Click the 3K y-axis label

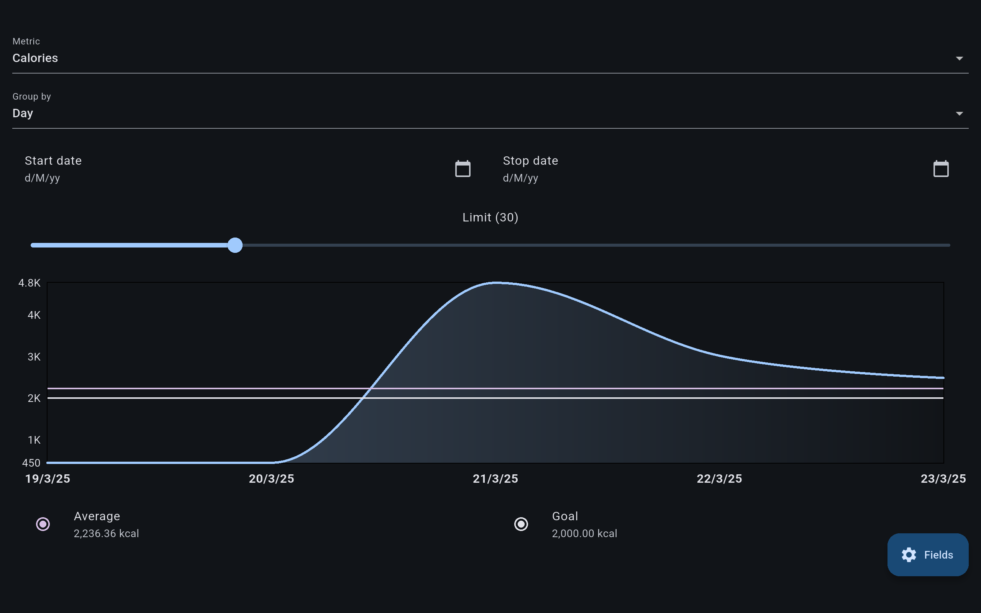coord(34,357)
